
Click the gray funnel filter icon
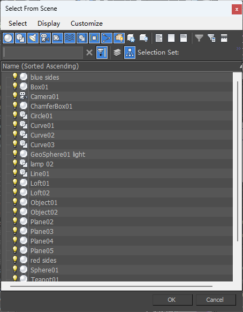(x=199, y=38)
